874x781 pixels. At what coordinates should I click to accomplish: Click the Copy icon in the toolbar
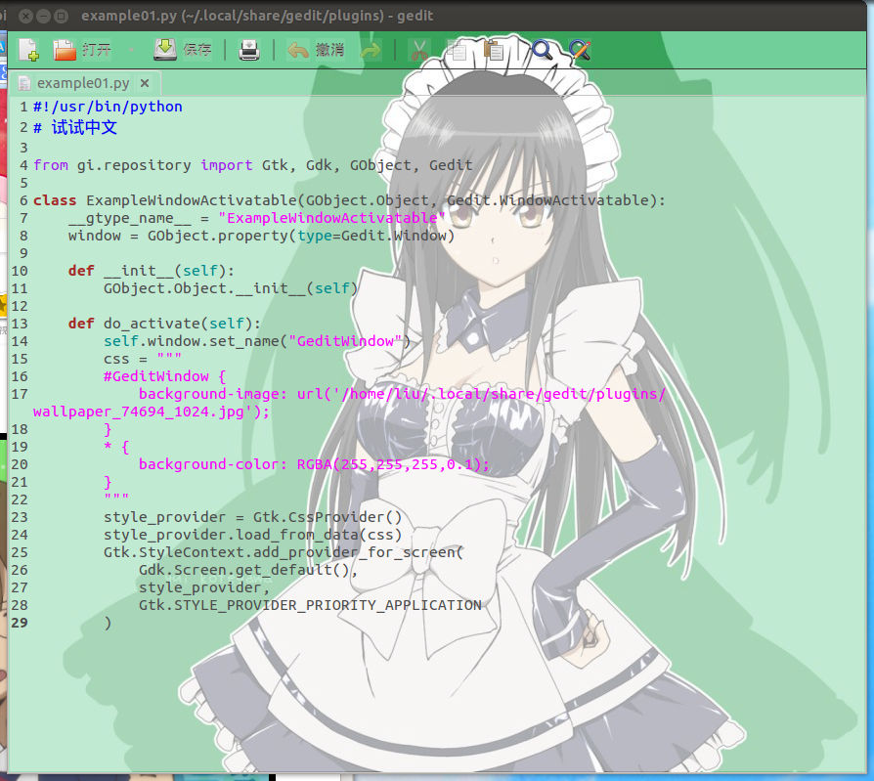coord(458,50)
